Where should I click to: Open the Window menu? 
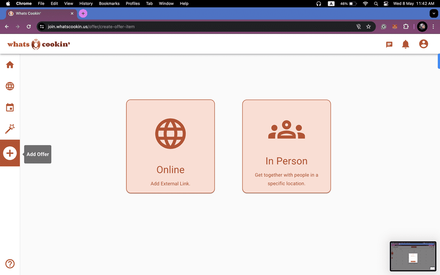click(x=166, y=3)
